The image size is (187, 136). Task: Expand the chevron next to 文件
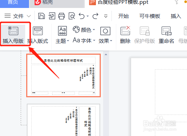29,16
